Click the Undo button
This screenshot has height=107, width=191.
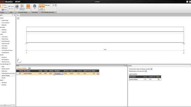click(11, 6)
